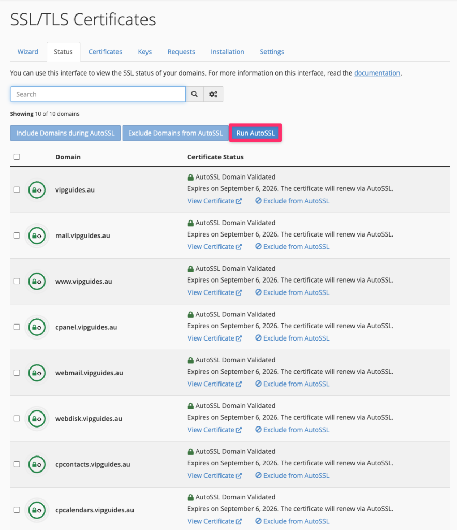
Task: View Certificate for webmail.vipguides.au
Action: point(215,384)
